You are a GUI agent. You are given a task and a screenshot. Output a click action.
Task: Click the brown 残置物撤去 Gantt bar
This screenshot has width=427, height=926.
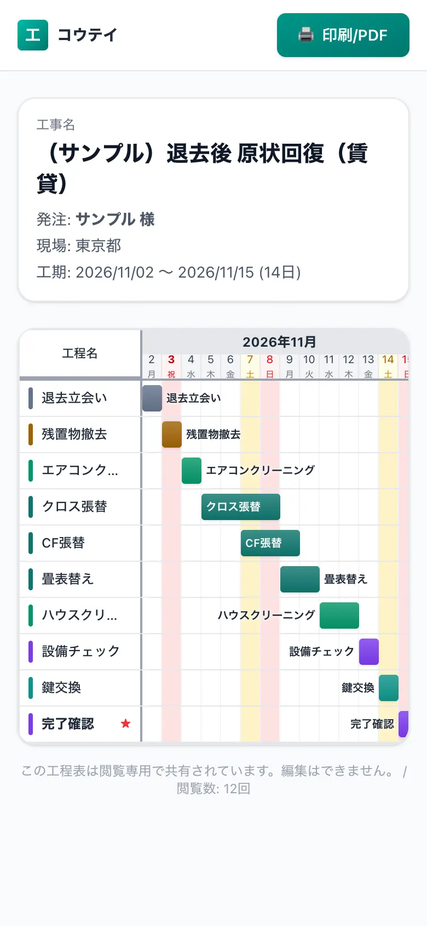pyautogui.click(x=172, y=434)
